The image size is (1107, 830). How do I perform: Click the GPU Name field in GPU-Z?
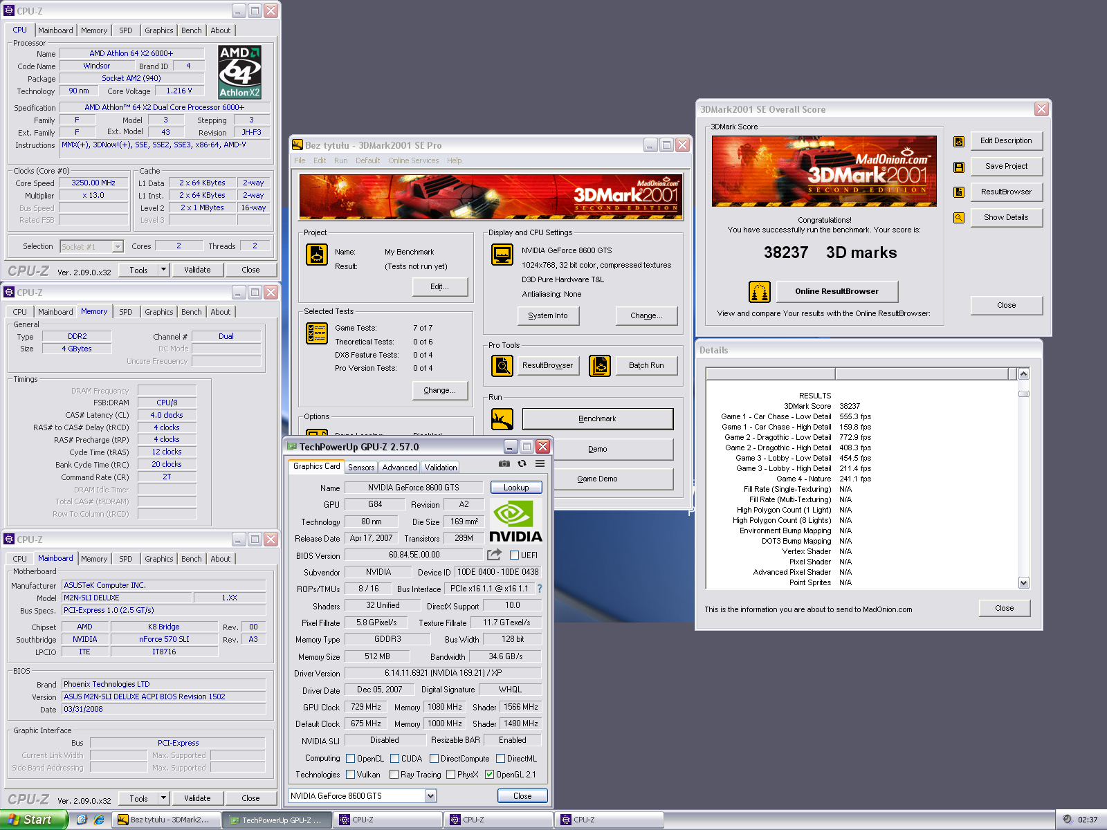414,488
